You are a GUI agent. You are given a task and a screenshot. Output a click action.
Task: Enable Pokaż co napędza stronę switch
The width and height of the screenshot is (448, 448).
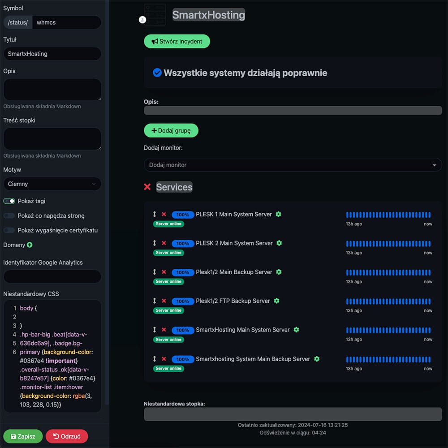9,215
